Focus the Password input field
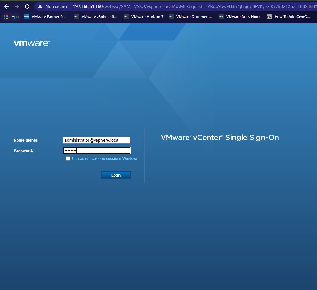317x290 pixels. pyautogui.click(x=96, y=150)
